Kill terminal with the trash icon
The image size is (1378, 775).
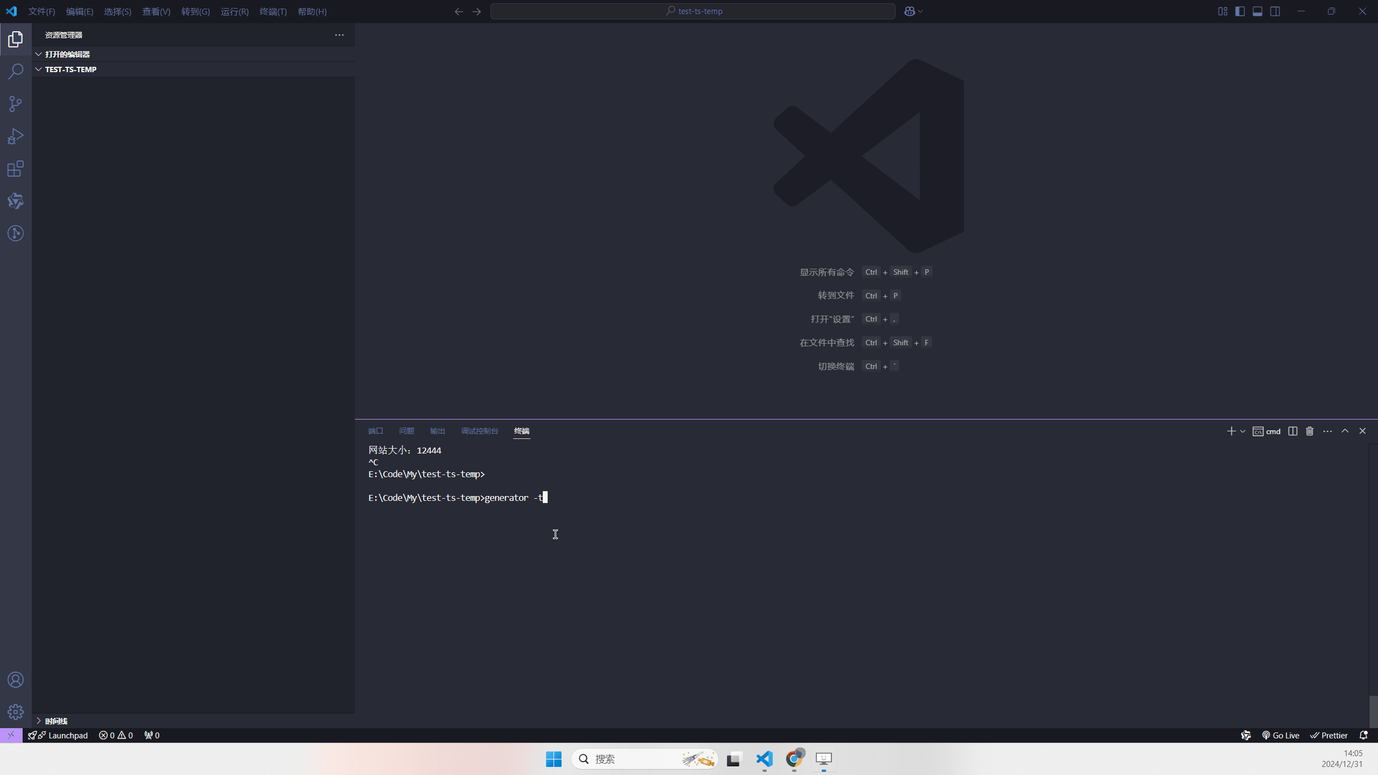(1310, 431)
